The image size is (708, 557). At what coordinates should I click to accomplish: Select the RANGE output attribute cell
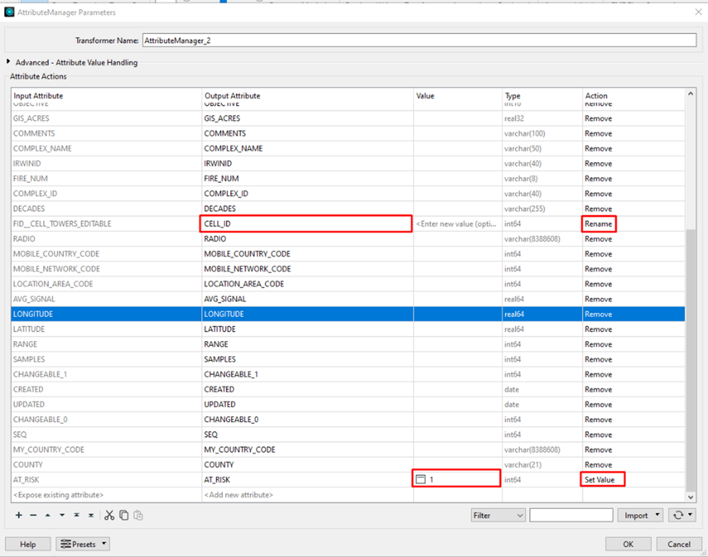pos(307,344)
